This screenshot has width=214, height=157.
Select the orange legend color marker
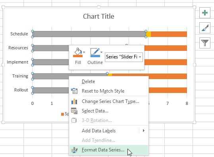point(62,114)
